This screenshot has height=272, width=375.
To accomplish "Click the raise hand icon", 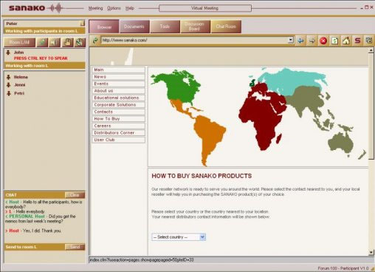I will (x=67, y=42).
